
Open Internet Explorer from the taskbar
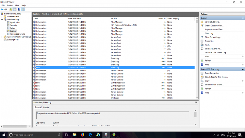[98, 135]
